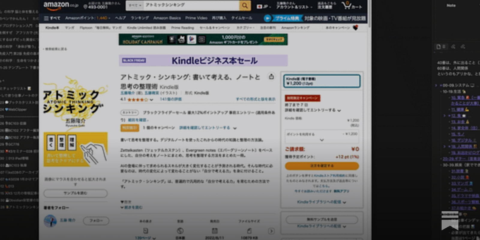Select Prime Reading subnav tab
Viewport: 480px width, 240px height.
(x=182, y=28)
